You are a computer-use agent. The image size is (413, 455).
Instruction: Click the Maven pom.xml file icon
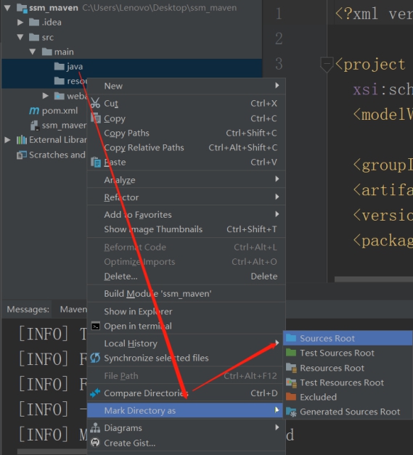tap(34, 110)
